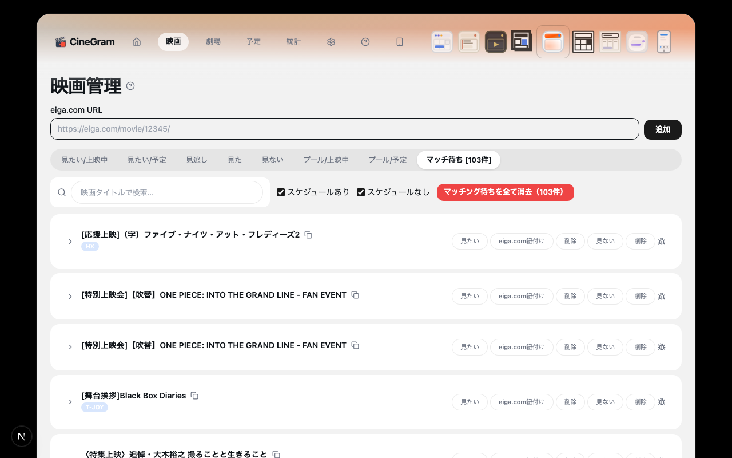Click the mobile phone icon in the nav bar
Screen dimensions: 732x458
[x=400, y=42]
